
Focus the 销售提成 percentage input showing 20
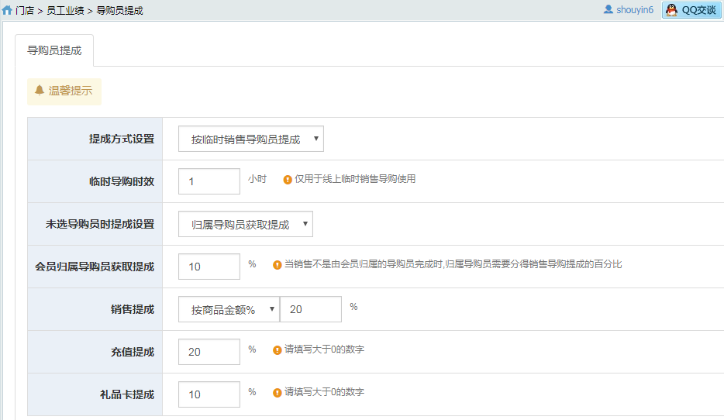(x=311, y=309)
